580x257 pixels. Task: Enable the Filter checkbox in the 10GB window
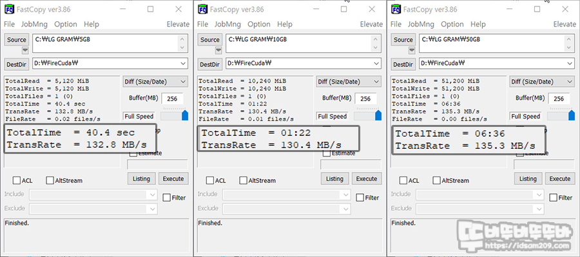point(360,198)
